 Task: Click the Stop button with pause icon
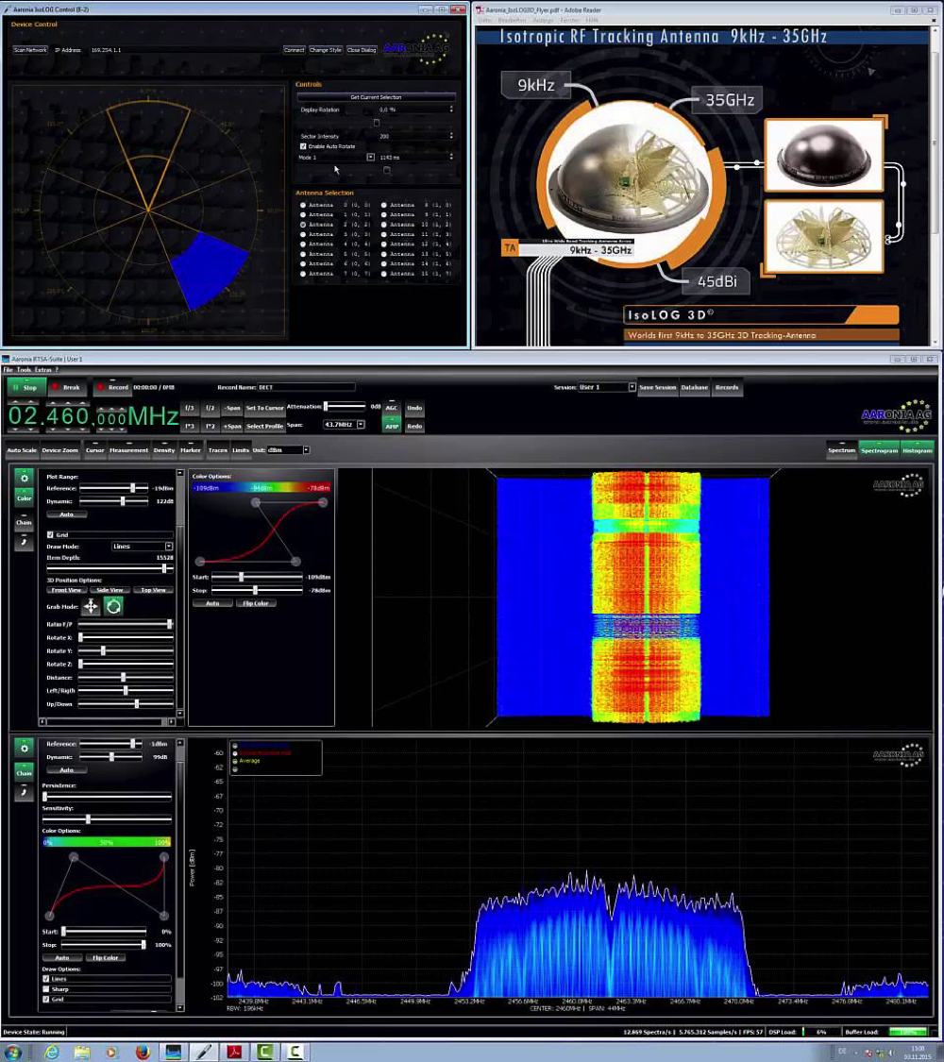tap(26, 387)
